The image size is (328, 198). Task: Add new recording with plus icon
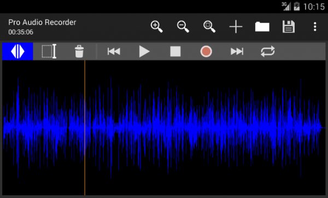click(x=236, y=27)
